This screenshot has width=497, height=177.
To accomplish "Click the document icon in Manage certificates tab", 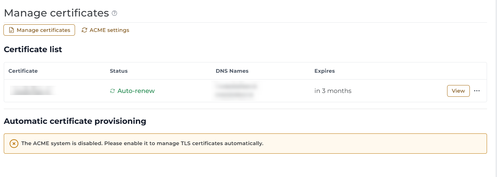I will click(11, 30).
